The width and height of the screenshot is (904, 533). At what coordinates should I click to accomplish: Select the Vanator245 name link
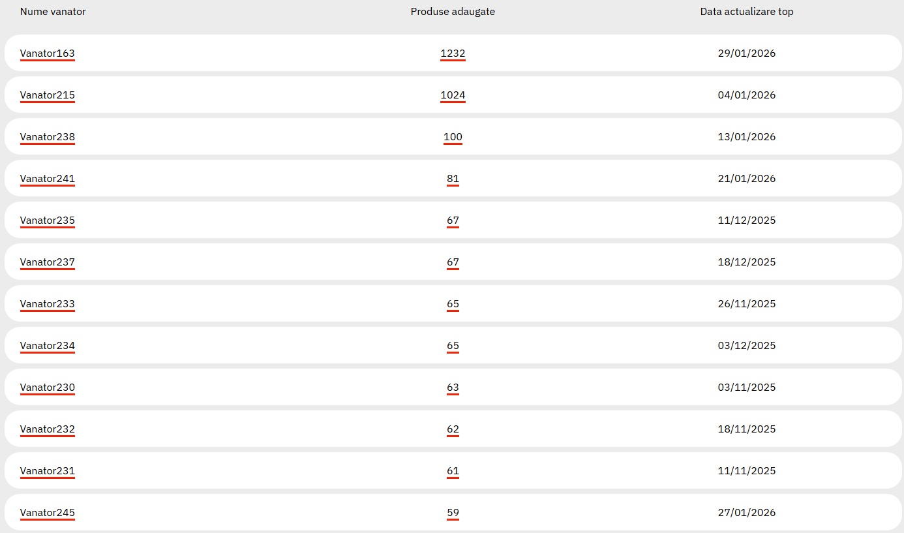[48, 513]
